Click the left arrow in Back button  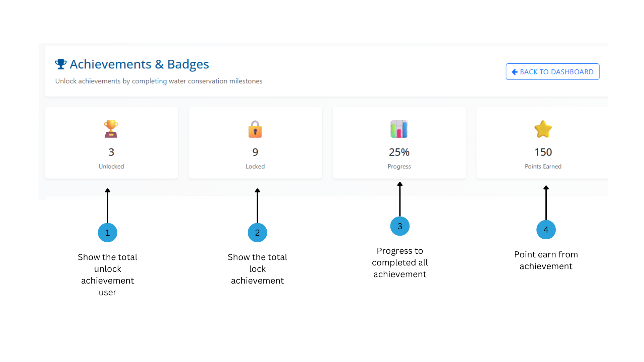coord(515,72)
